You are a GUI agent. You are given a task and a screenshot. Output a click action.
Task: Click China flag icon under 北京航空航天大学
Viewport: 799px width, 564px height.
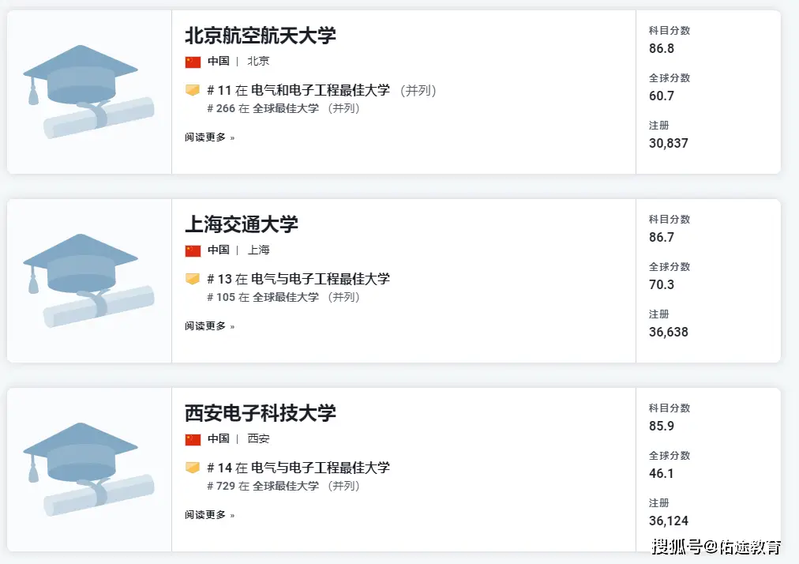tap(193, 62)
